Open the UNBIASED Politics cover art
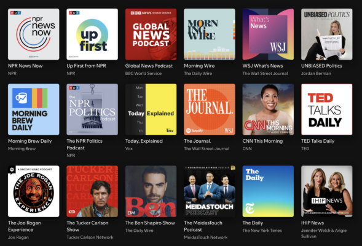 tap(327, 34)
